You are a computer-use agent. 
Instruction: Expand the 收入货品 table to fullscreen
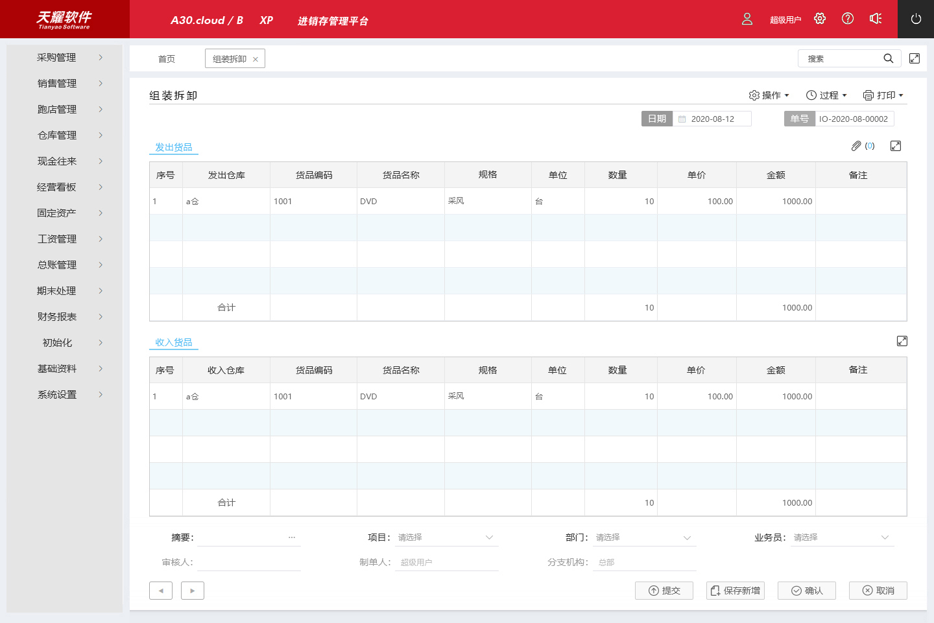[902, 341]
